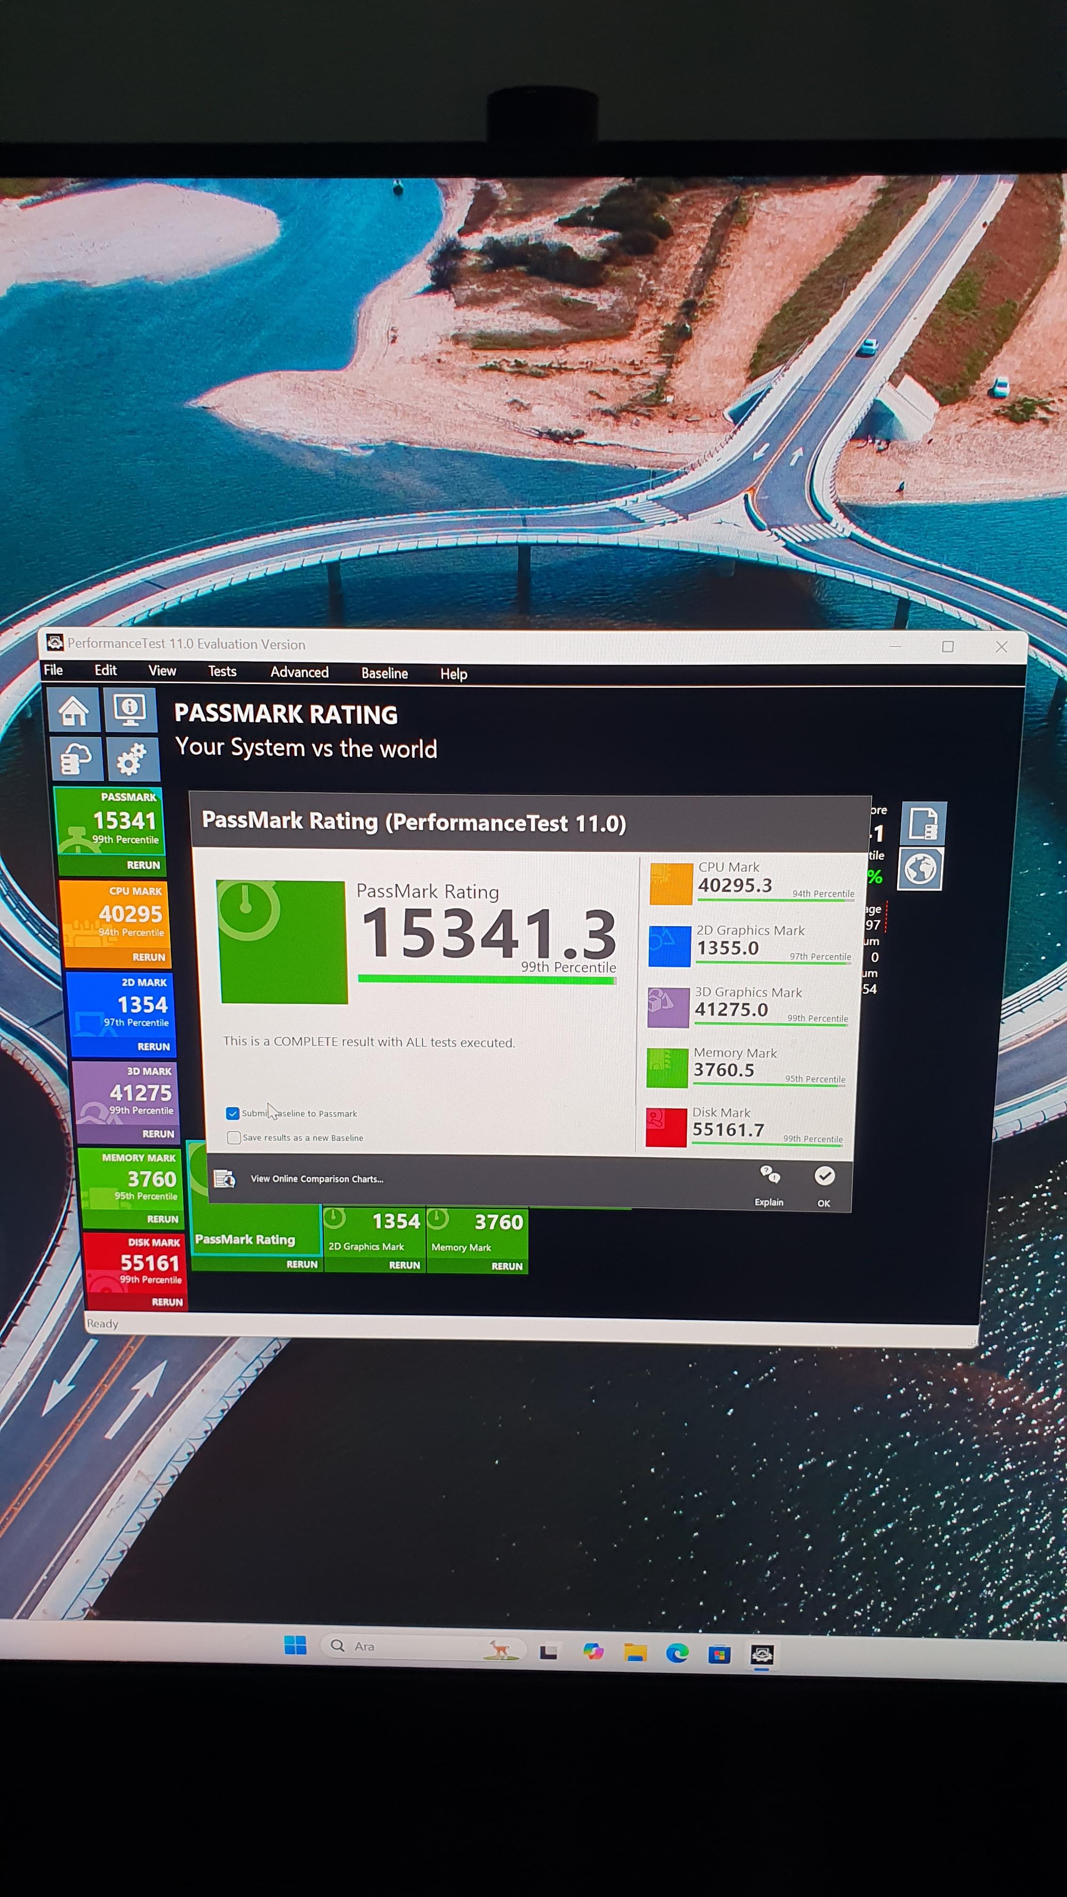Click View Online Comparison Charts link
This screenshot has width=1067, height=1897.
pyautogui.click(x=317, y=1178)
